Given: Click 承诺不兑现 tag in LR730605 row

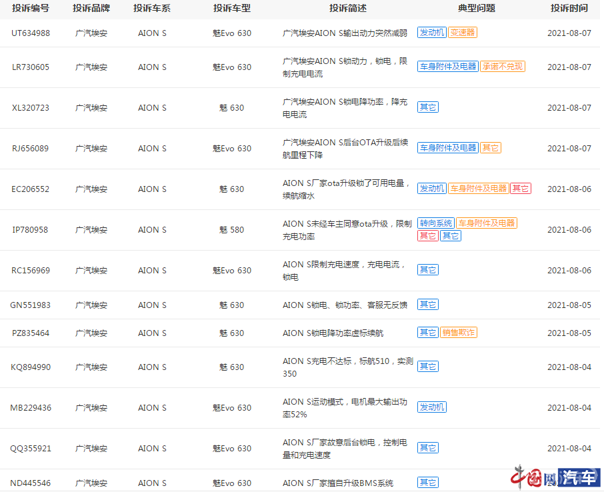Looking at the screenshot, I should click(503, 67).
